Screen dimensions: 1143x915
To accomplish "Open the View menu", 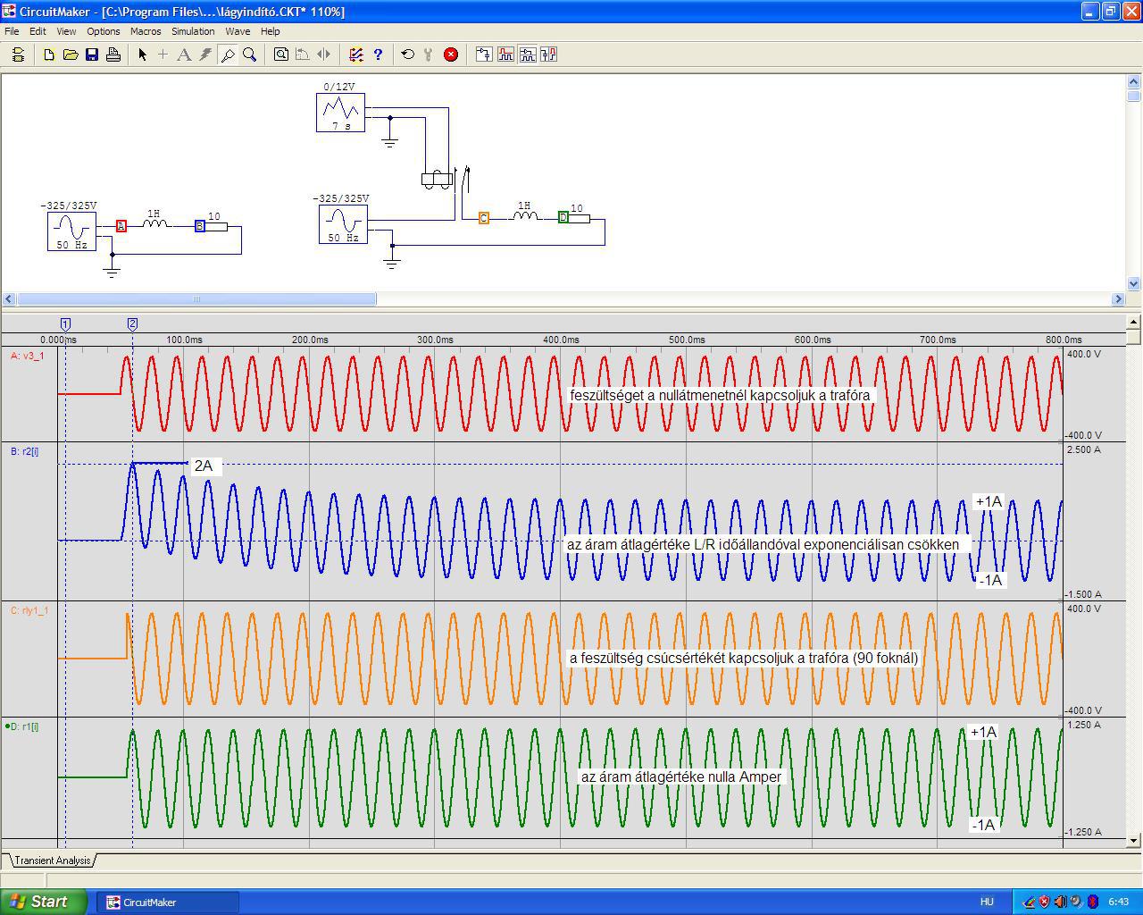I will click(66, 31).
